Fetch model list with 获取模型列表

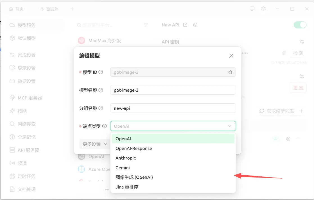(277, 111)
